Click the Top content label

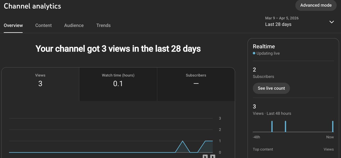(x=263, y=149)
